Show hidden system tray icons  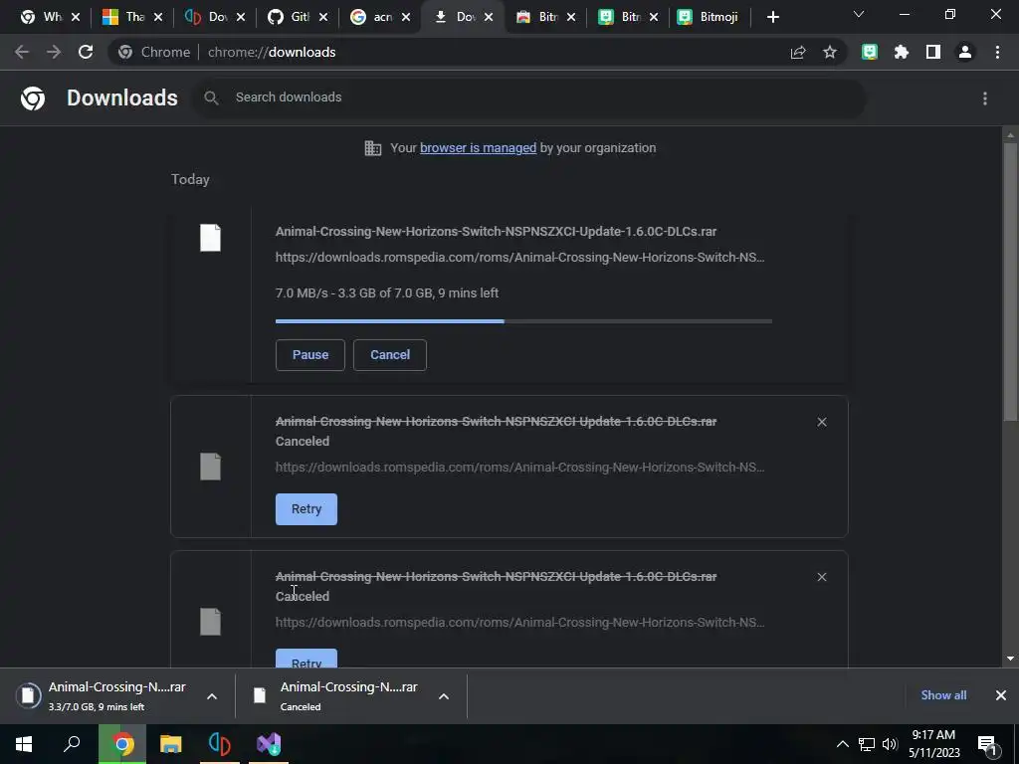coord(842,744)
